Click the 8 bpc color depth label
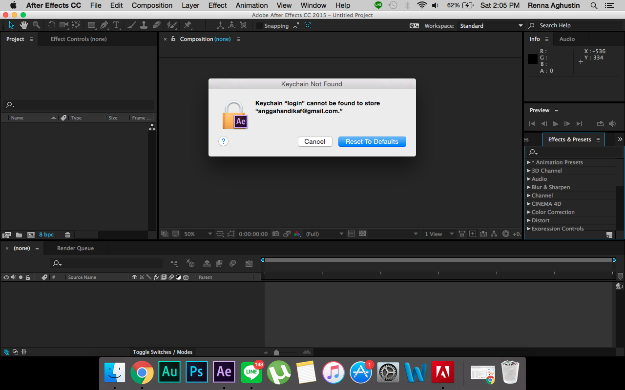This screenshot has width=625, height=390. coord(46,234)
